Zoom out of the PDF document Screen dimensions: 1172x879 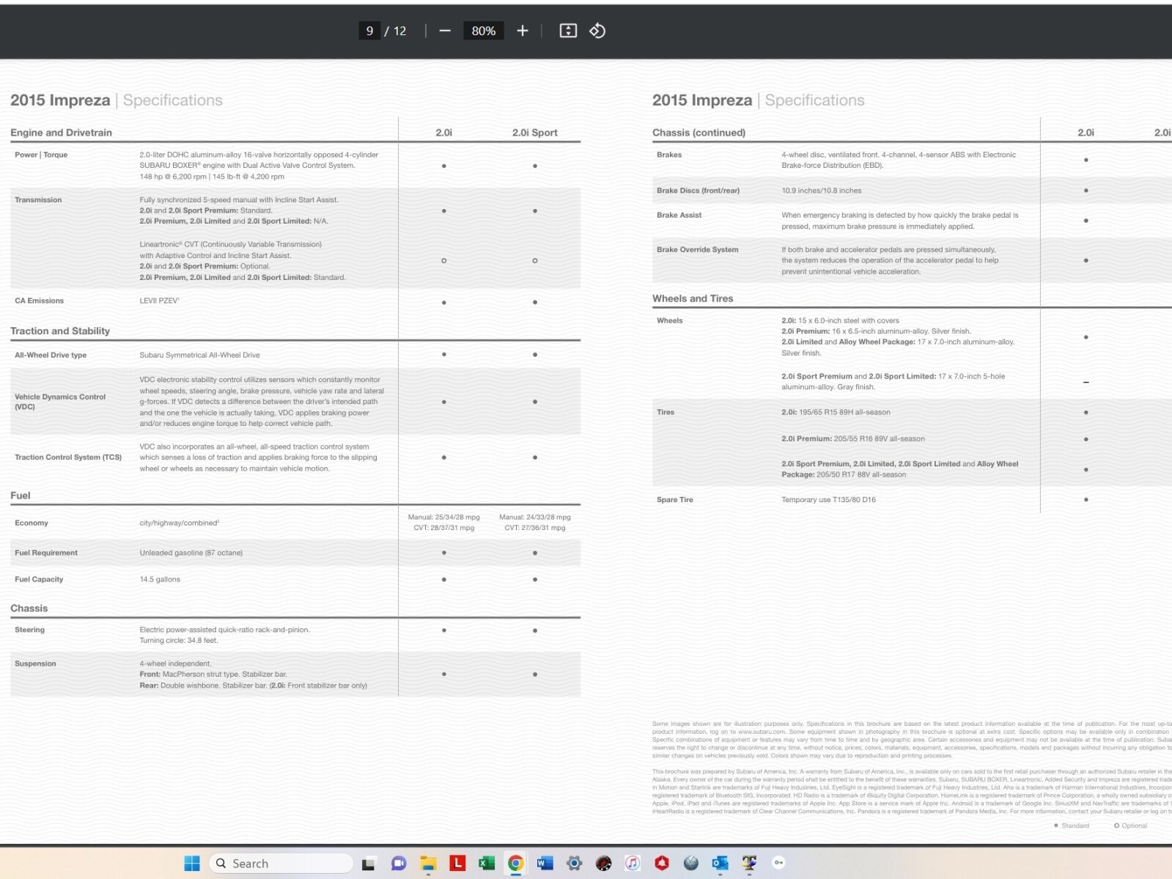(445, 31)
